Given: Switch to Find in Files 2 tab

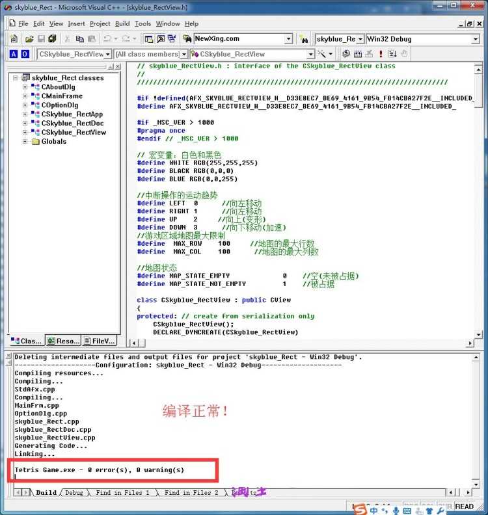Looking at the screenshot, I should pyautogui.click(x=191, y=493).
